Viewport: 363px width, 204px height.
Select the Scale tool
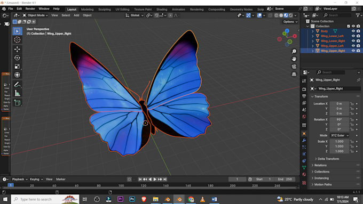17,66
